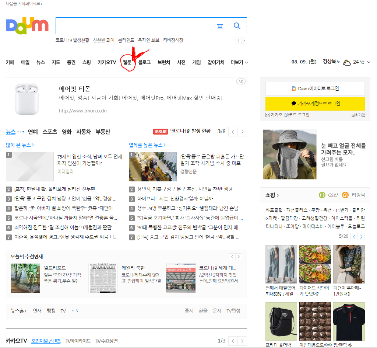Open the black polo shirt image

point(349,321)
